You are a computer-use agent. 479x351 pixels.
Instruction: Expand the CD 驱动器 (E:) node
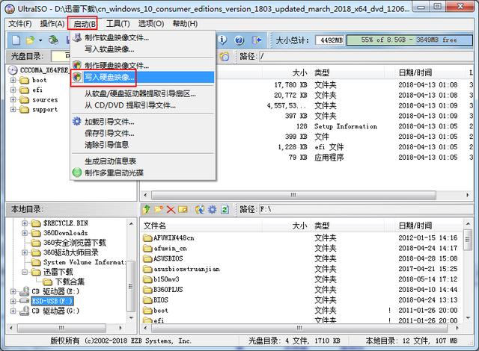[x=13, y=291]
